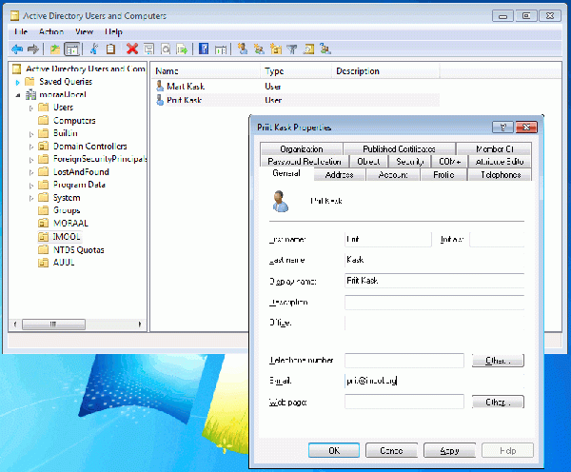Expand the Saved Queries node
The image size is (571, 472).
tap(17, 82)
